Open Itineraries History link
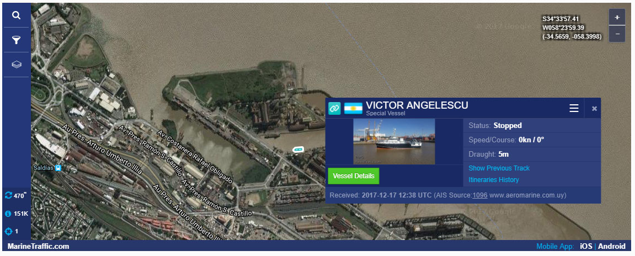 tap(494, 180)
